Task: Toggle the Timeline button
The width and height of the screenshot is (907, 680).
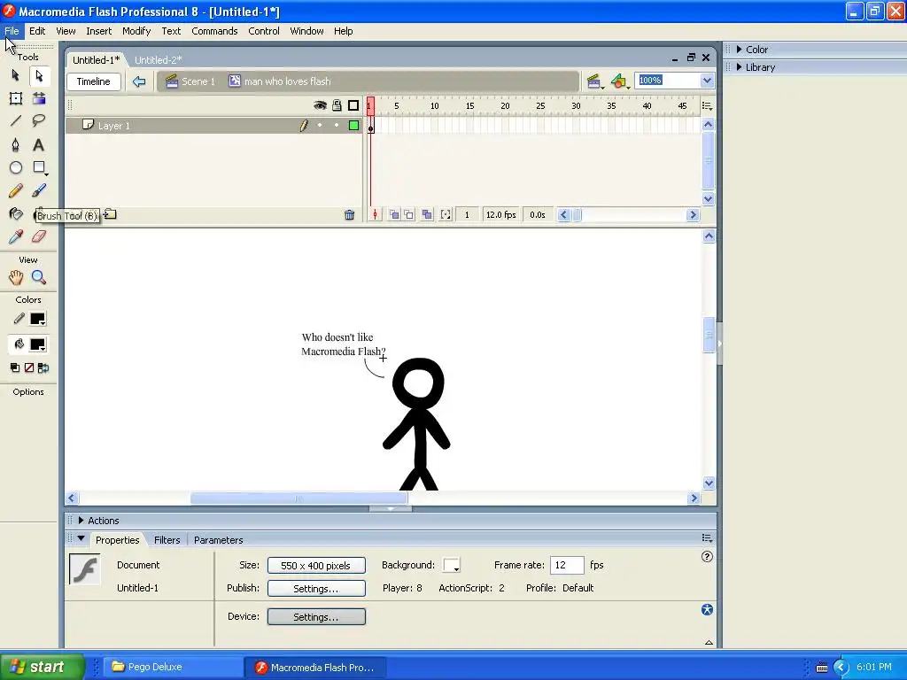Action: (x=94, y=81)
